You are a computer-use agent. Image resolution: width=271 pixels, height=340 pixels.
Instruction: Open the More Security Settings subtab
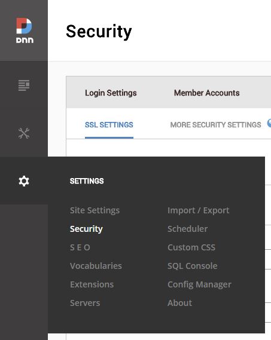pyautogui.click(x=215, y=125)
